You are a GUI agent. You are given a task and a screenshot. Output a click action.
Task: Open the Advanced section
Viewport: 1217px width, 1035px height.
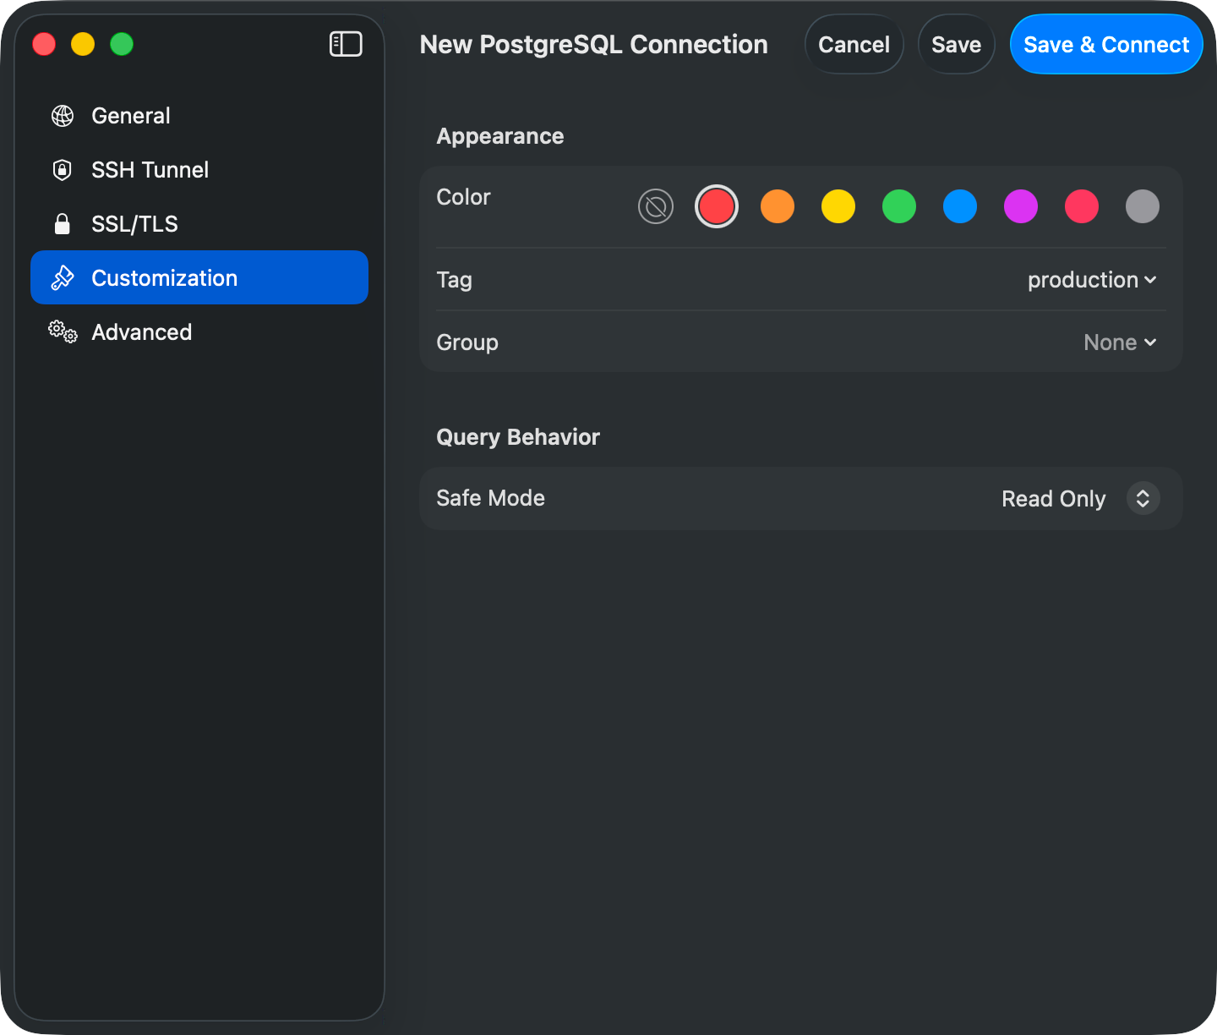click(x=199, y=332)
